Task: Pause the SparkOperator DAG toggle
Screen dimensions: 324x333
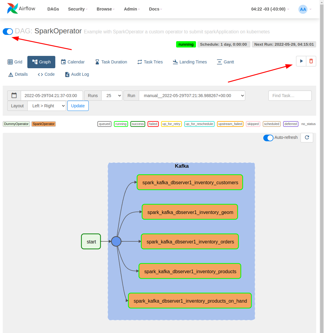Action: point(8,32)
